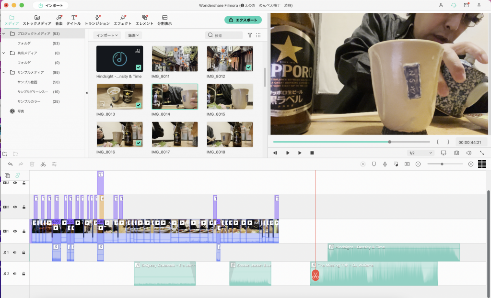Image resolution: width=491 pixels, height=298 pixels.
Task: Toggle checkmark on IMG_8016 thumbnail
Action: [x=139, y=143]
